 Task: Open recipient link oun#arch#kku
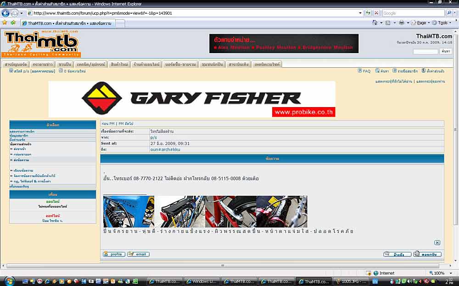pos(165,150)
